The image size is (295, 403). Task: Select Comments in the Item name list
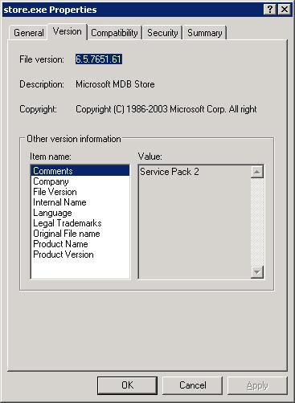[x=80, y=171]
